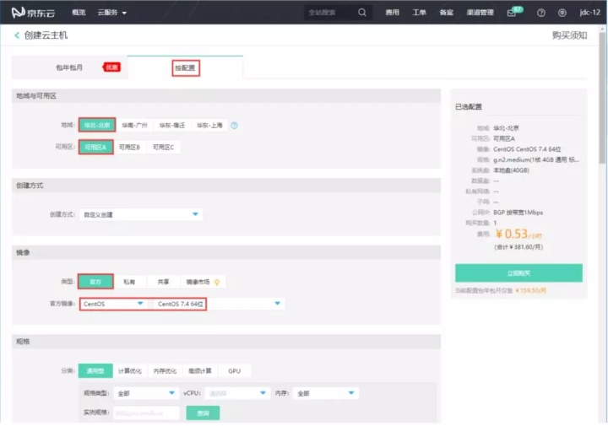The width and height of the screenshot is (608, 426).
Task: Click the JD Cloud logo
Action: coord(33,13)
